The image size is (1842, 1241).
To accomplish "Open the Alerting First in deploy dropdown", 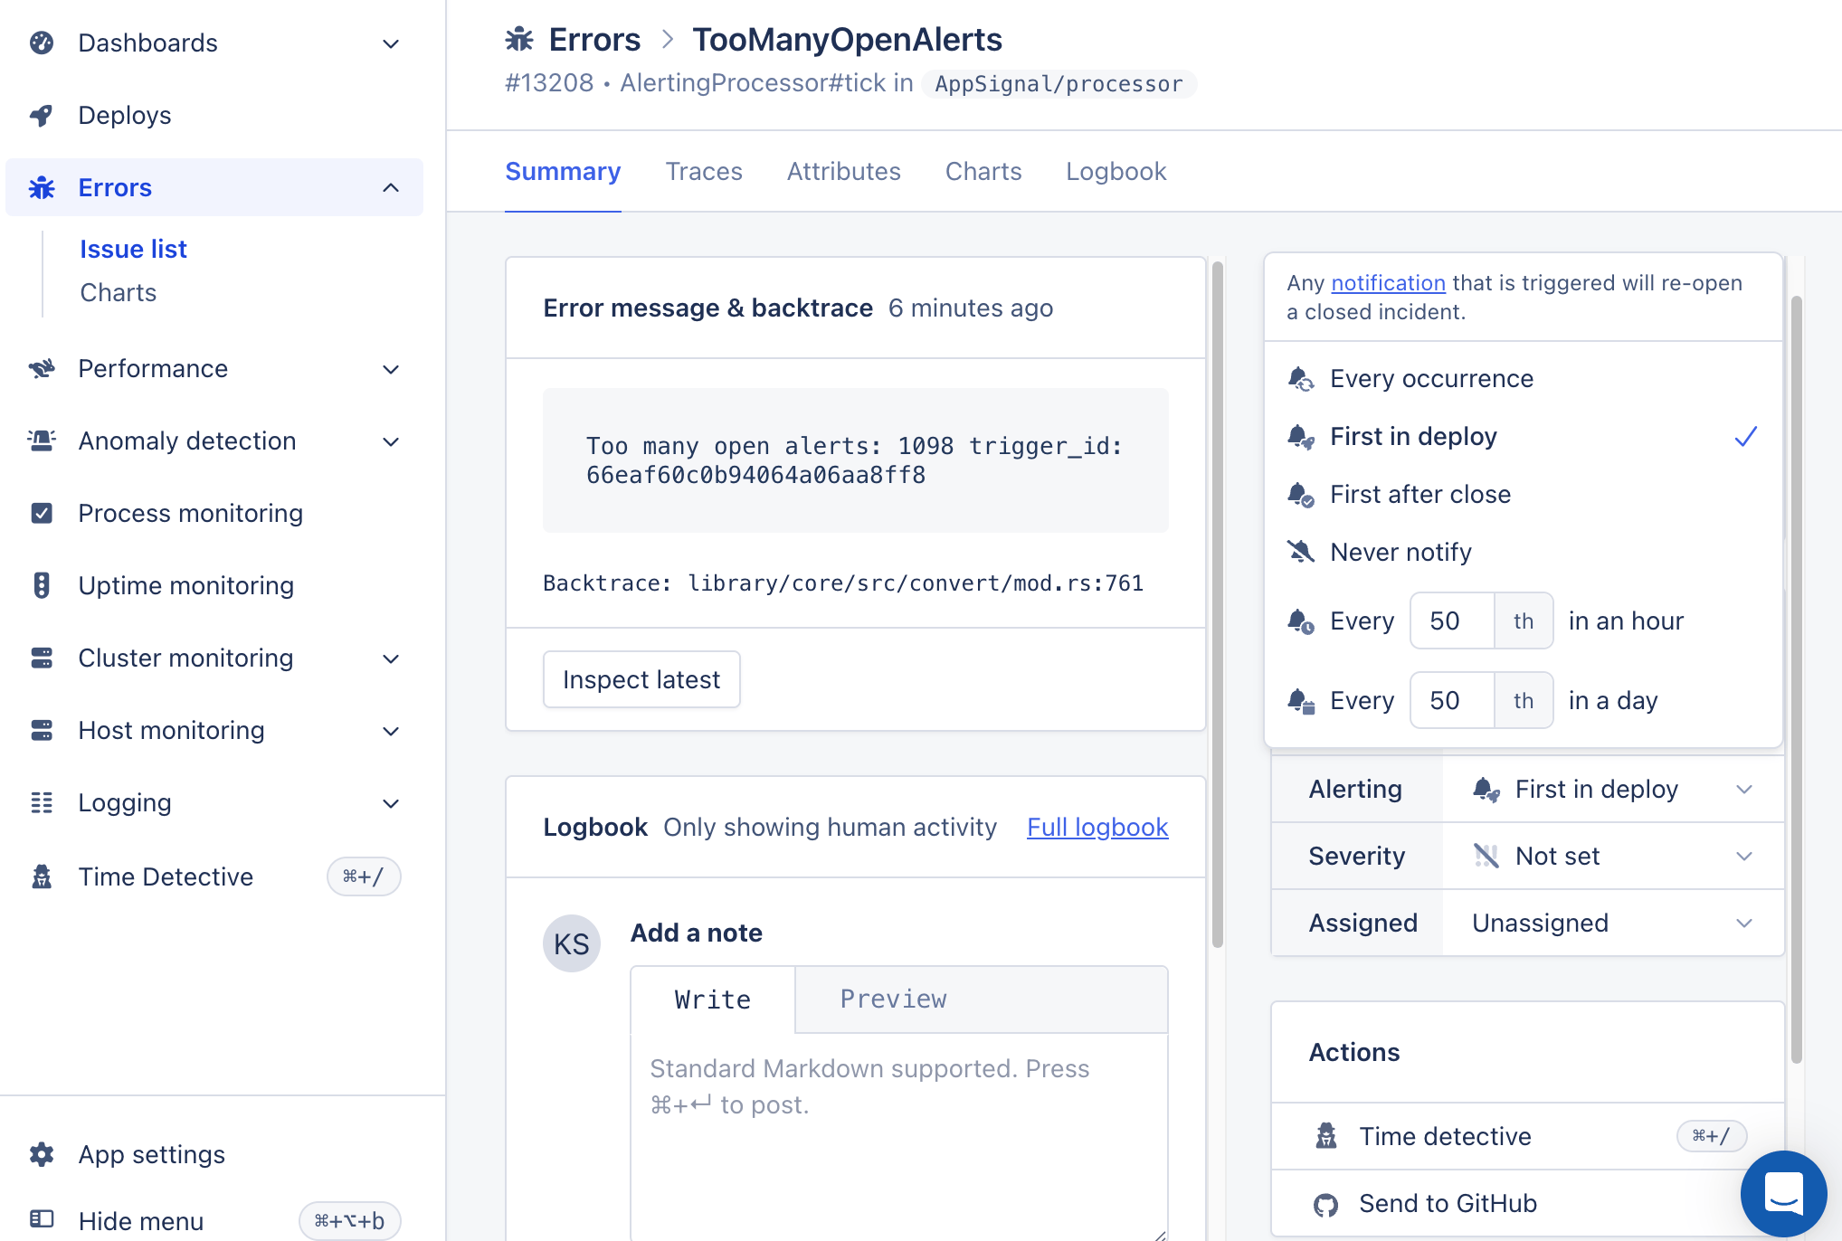I will tap(1613, 790).
